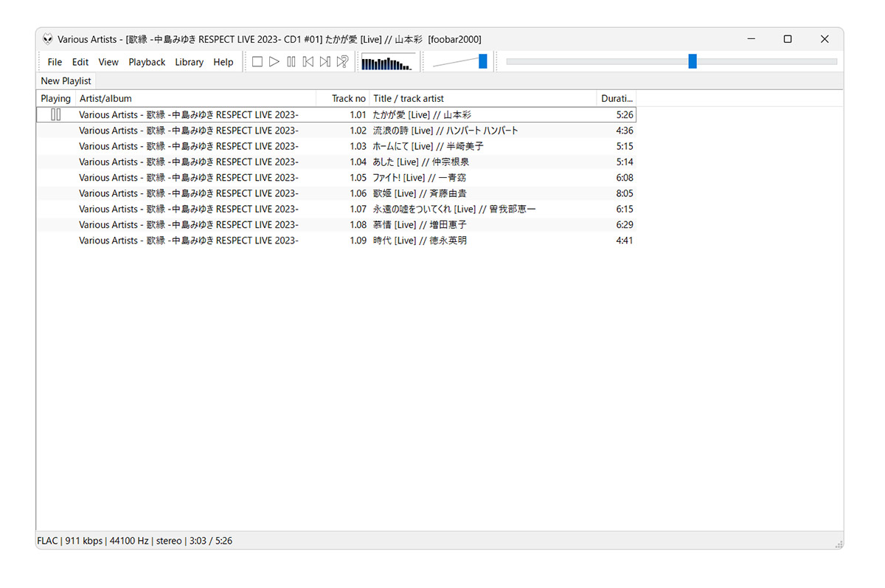Maximize the foobar2000 window
885x588 pixels.
788,39
